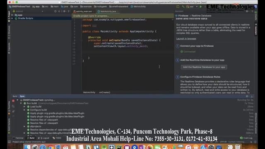Screen dimensions: 265x149
Task: Open project panel settings gear icon
Action: click(x=64, y=11)
